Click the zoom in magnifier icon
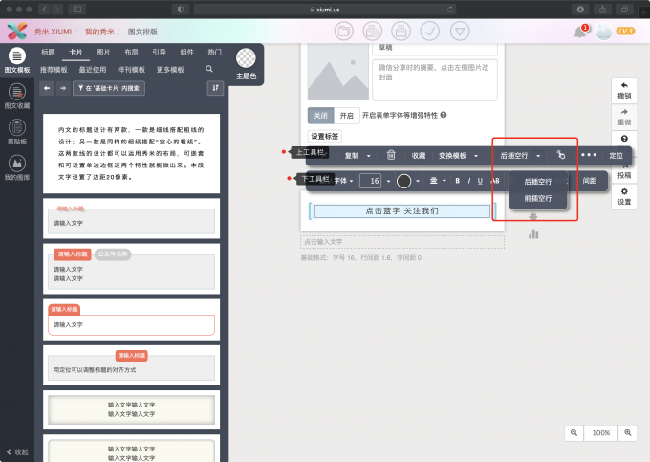The image size is (650, 462). (x=628, y=433)
